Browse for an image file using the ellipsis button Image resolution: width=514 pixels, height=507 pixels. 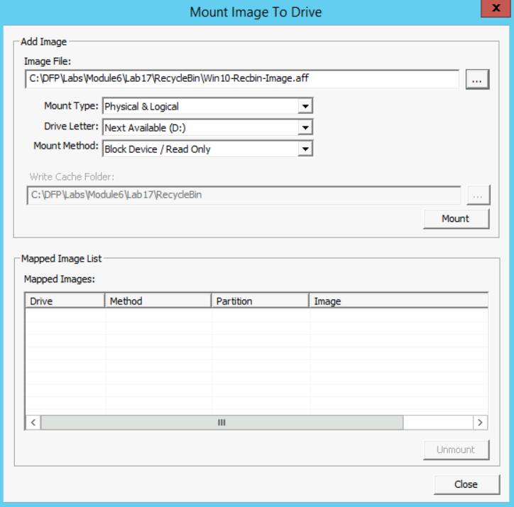click(476, 80)
